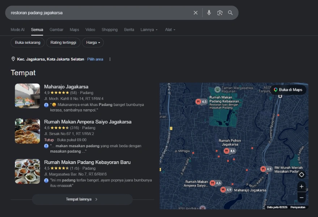Click reviewer avatar on Ampera Saiyo review

(46, 146)
